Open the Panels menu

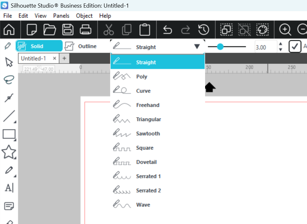61,16
